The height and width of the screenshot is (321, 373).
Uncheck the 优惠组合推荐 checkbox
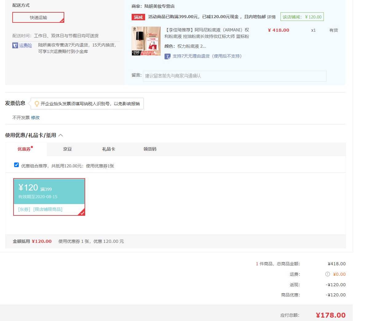pos(17,165)
